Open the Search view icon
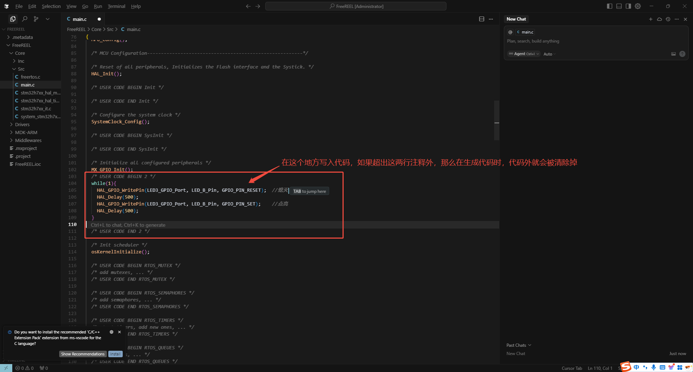 (25, 19)
